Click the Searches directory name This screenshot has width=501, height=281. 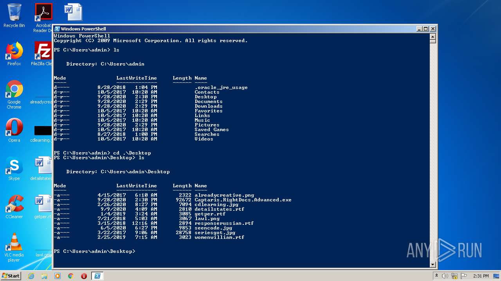[x=207, y=134]
